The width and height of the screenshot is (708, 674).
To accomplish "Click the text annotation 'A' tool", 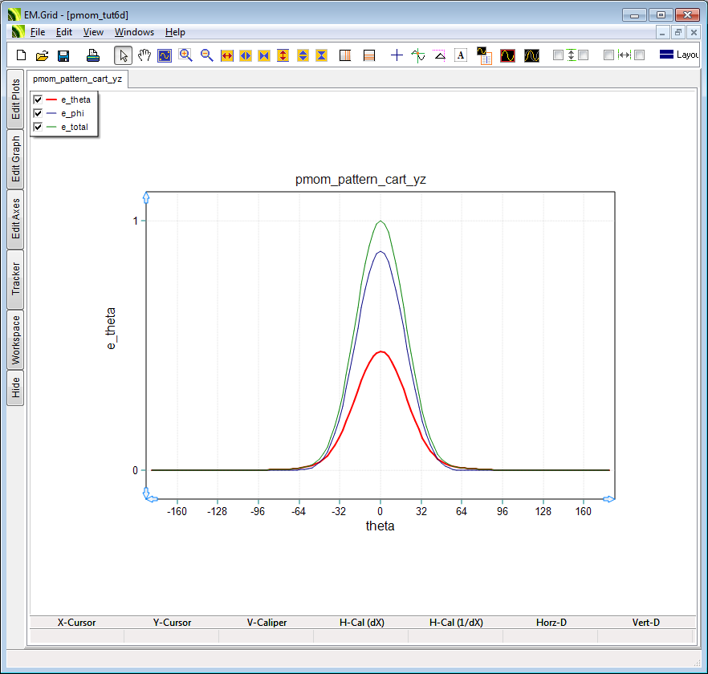I will click(461, 55).
